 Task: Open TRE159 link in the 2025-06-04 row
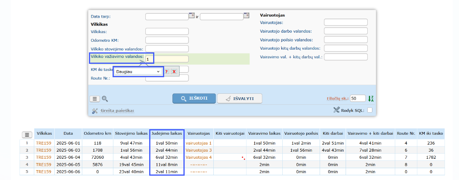click(44, 157)
